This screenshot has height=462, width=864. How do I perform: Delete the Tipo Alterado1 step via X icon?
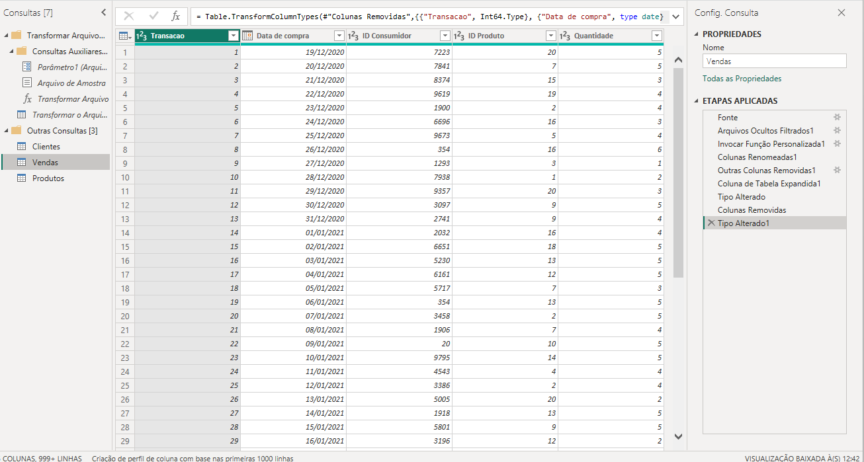pos(711,223)
